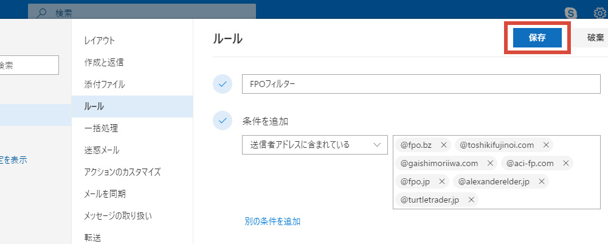This screenshot has height=244, width=608.
Task: Click the 別の条件を追加 link
Action: 272,221
